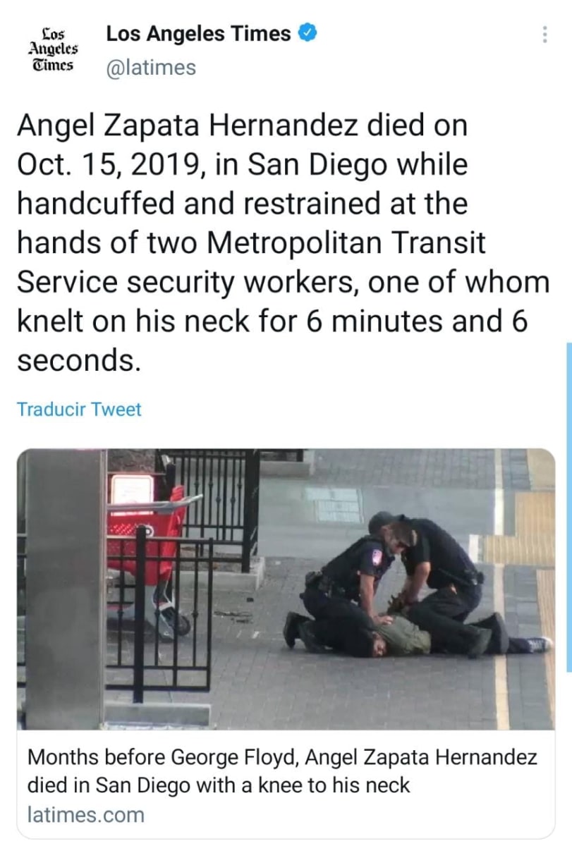The image size is (572, 846).
Task: Open the three-dot more options menu
Action: pyautogui.click(x=543, y=35)
